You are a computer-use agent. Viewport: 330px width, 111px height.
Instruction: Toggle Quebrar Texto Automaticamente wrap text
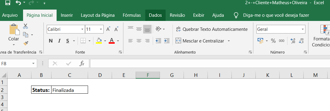click(x=212, y=29)
